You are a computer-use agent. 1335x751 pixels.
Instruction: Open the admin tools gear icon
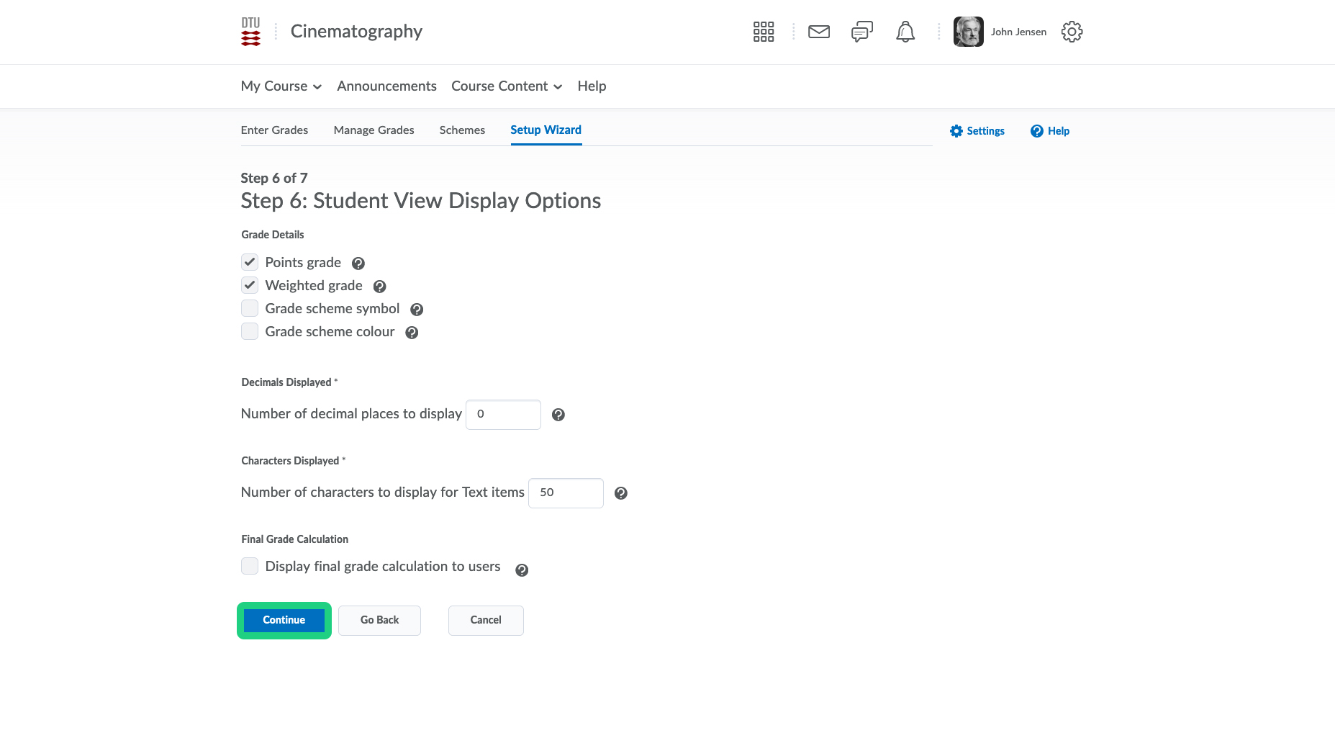click(1072, 32)
